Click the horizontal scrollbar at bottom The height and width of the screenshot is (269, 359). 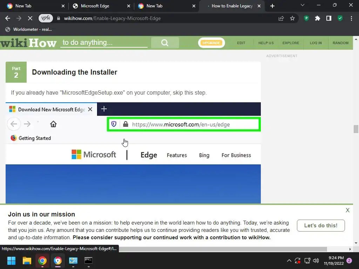pyautogui.click(x=223, y=249)
